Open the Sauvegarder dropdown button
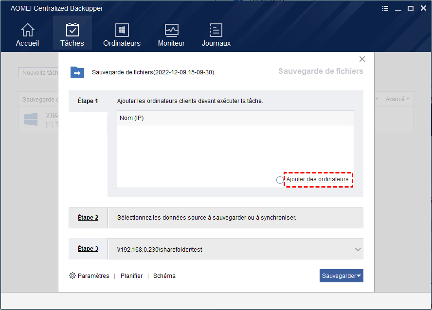The height and width of the screenshot is (310, 432). pyautogui.click(x=342, y=276)
